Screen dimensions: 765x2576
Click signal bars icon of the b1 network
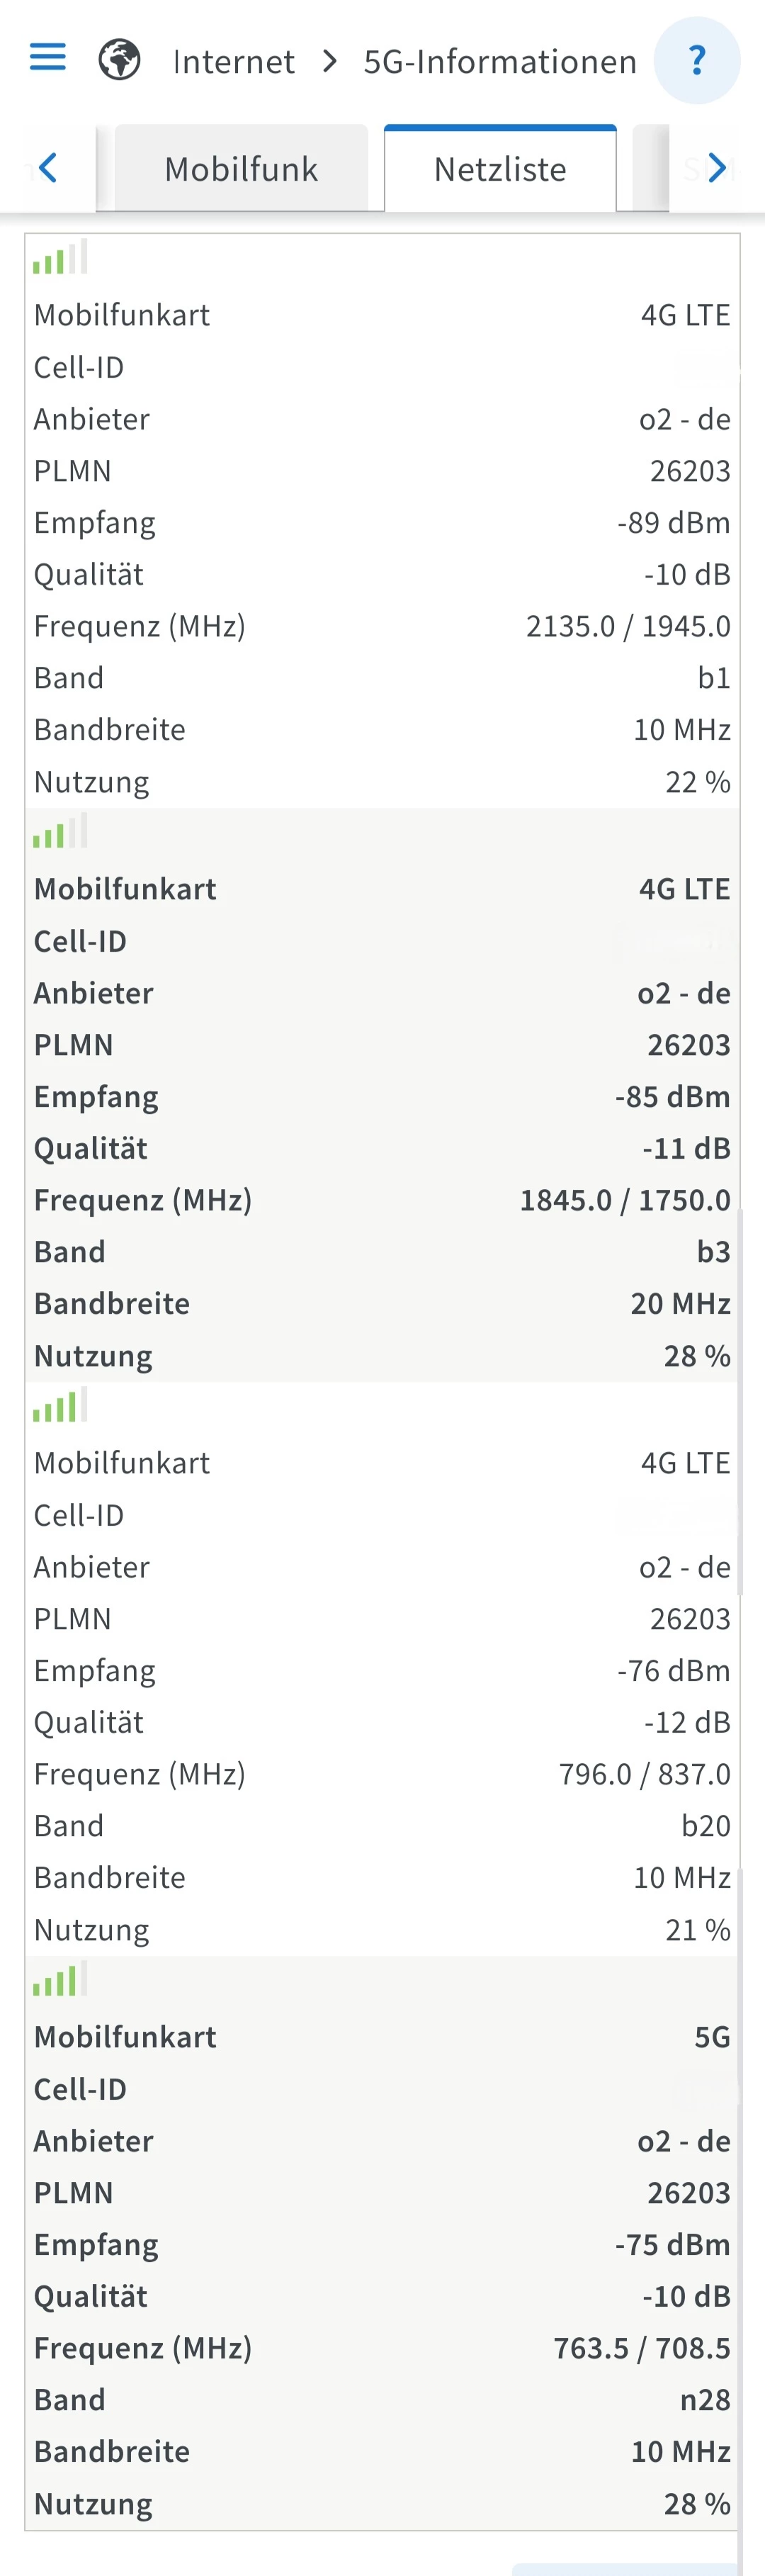[x=60, y=258]
